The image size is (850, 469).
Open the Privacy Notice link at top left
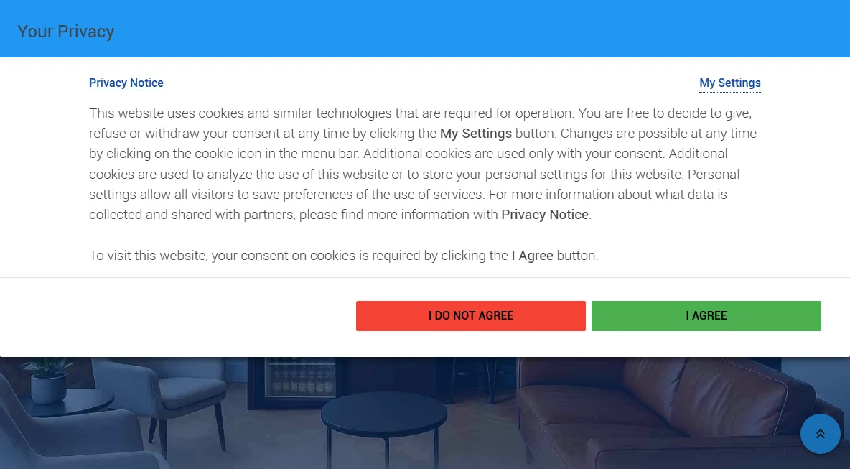(126, 83)
